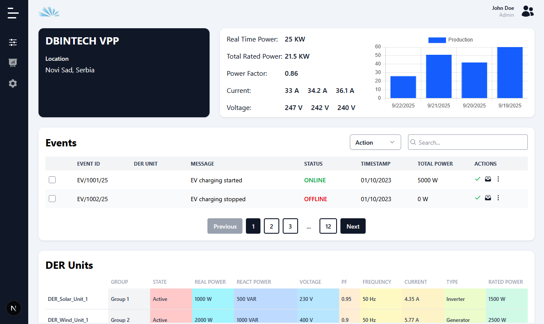Open the presentation chart icon in sidebar
This screenshot has height=324, width=544.
point(13,63)
